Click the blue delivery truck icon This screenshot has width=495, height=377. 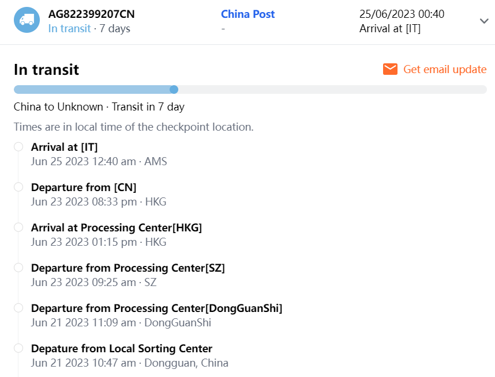pos(27,20)
